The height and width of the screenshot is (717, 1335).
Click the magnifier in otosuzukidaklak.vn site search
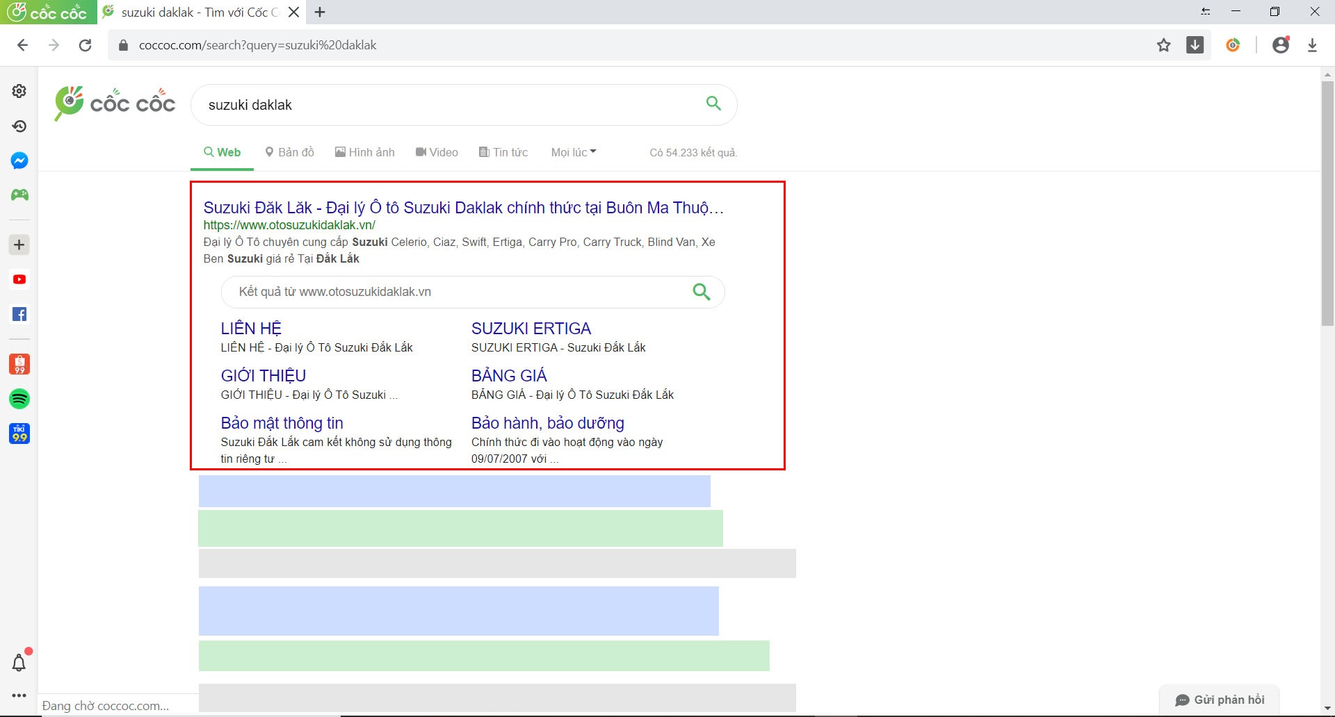point(702,292)
